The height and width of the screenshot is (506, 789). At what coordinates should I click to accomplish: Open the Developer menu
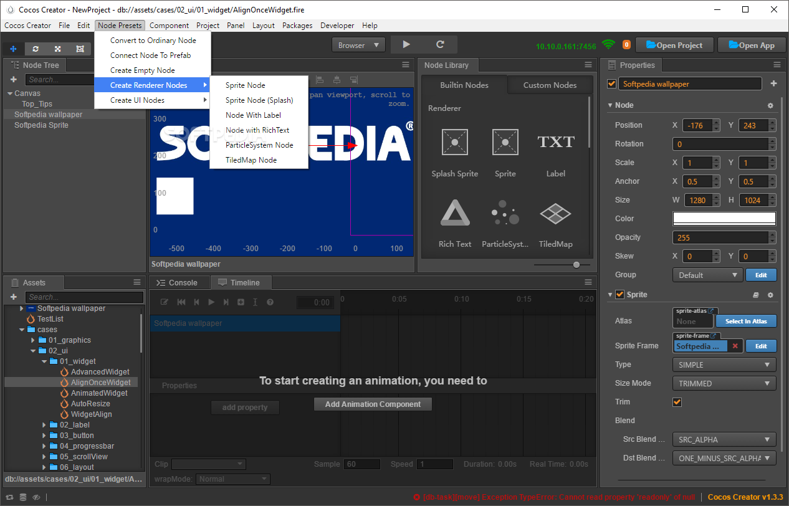click(337, 26)
